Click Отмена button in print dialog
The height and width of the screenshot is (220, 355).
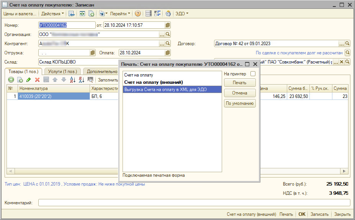click(x=240, y=93)
